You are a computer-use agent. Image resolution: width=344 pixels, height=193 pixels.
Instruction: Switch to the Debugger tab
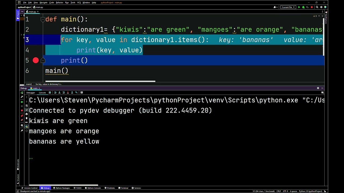point(31,93)
